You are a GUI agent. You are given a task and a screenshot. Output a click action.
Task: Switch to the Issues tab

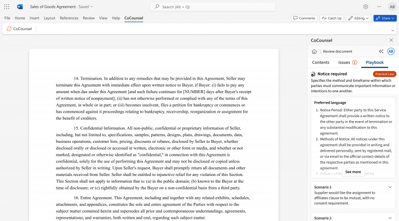pyautogui.click(x=348, y=63)
